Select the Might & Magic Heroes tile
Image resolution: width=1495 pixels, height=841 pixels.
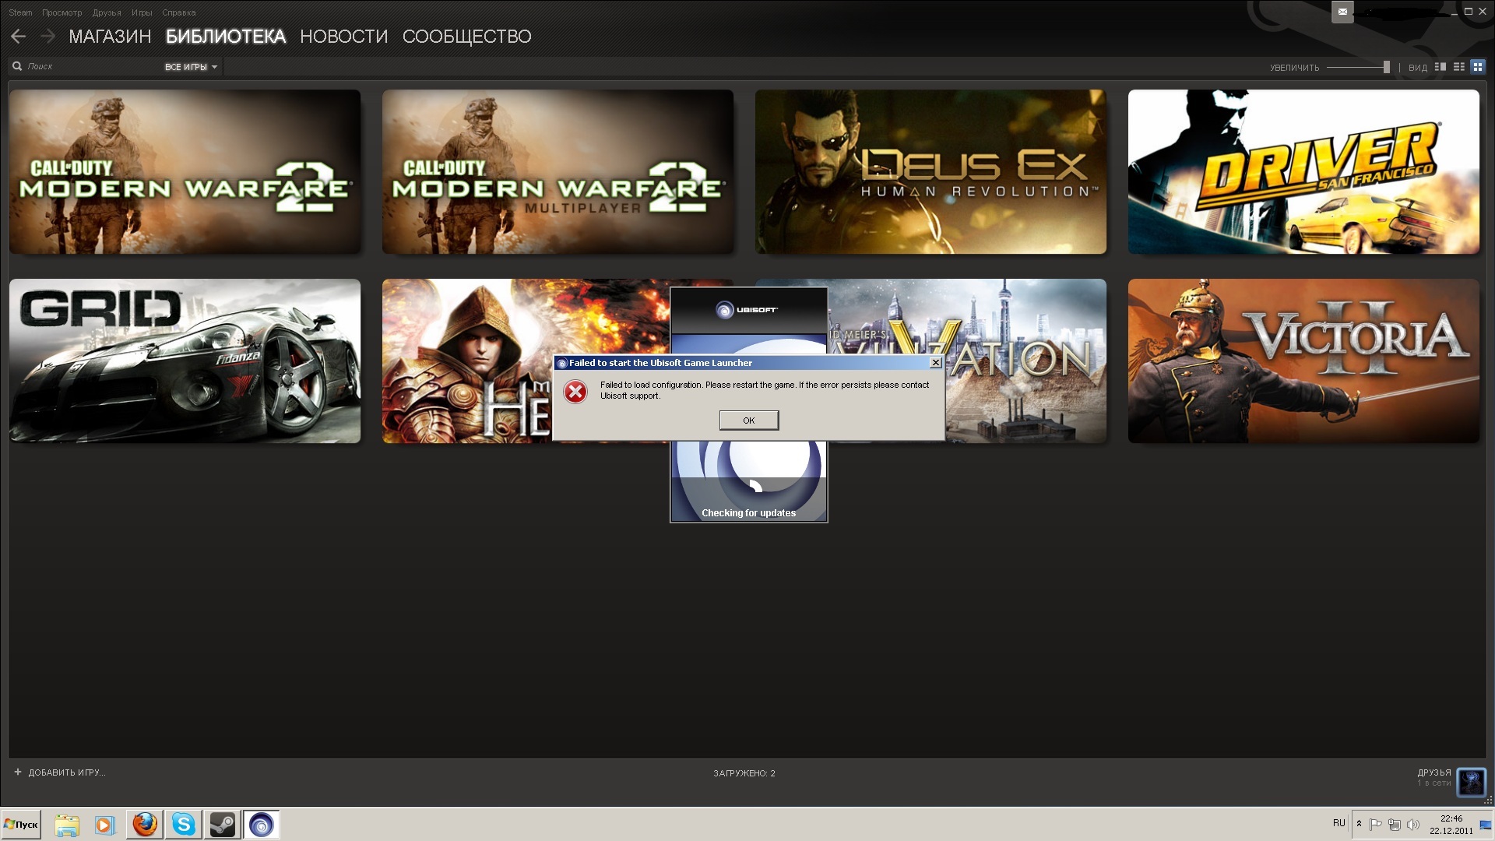pyautogui.click(x=467, y=361)
